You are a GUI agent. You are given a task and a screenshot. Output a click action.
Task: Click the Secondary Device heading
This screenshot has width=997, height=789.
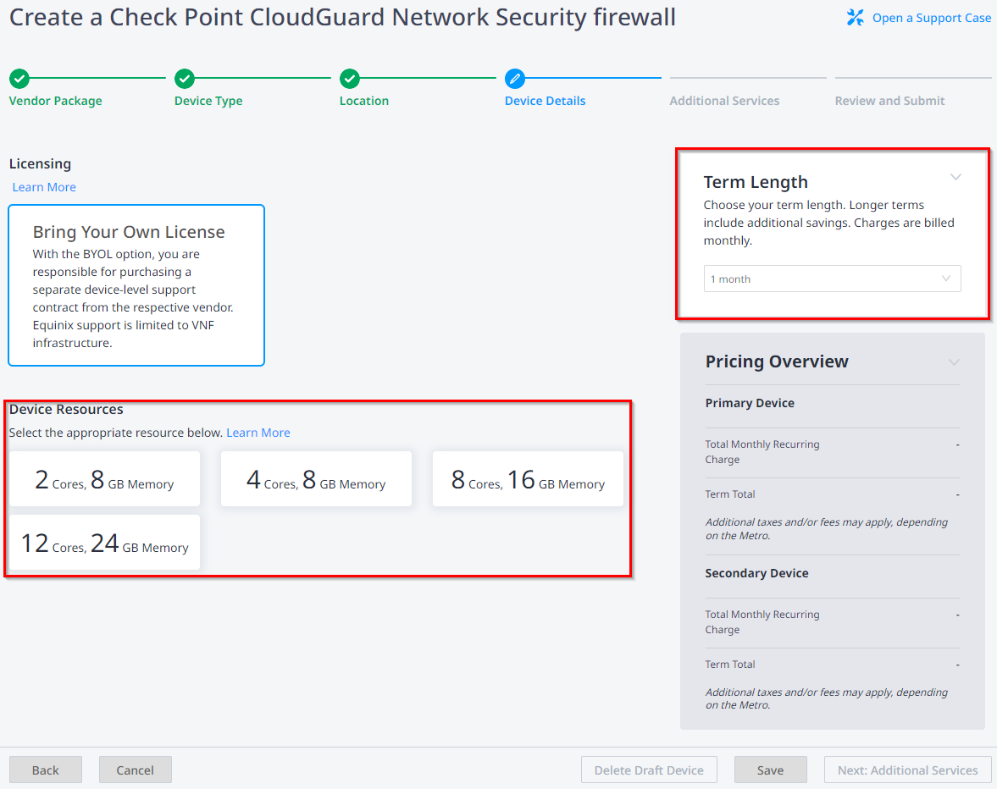[756, 574]
